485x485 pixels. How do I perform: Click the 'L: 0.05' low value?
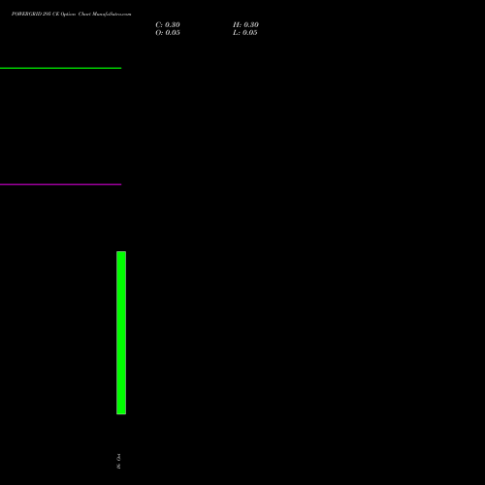click(x=245, y=33)
